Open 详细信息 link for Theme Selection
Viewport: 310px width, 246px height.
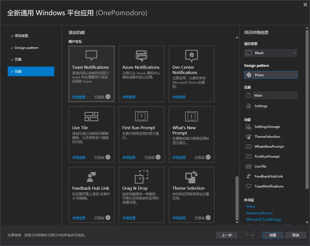point(179,218)
